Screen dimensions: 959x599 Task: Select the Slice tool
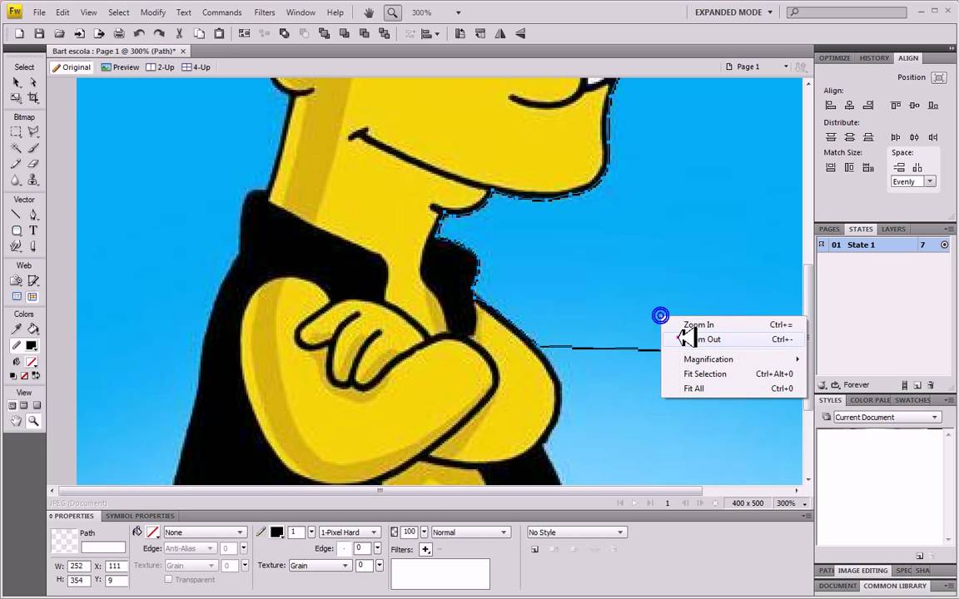(x=33, y=280)
